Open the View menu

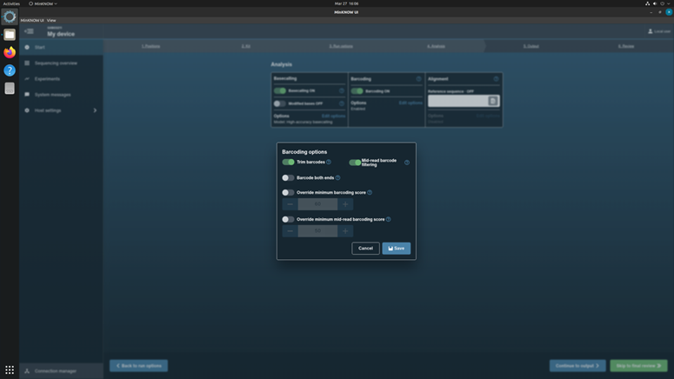[51, 20]
